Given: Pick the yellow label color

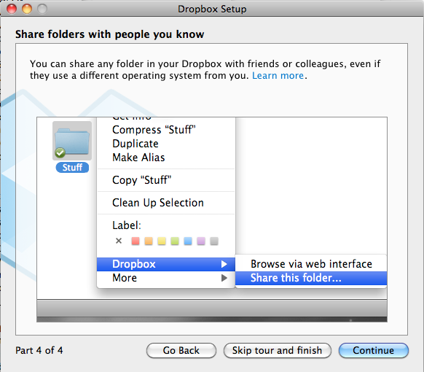Looking at the screenshot, I should click(162, 241).
